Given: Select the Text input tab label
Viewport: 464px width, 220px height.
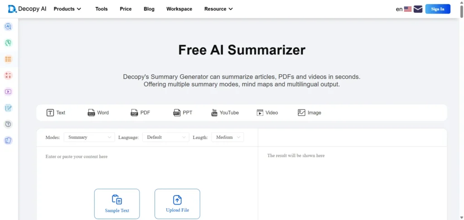Looking at the screenshot, I should [61, 113].
